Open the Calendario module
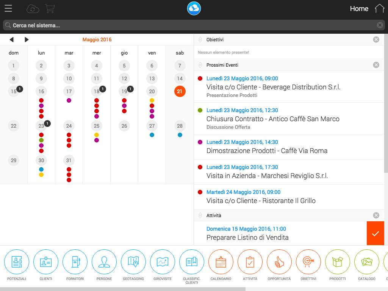The width and height of the screenshot is (388, 291). pos(221,262)
